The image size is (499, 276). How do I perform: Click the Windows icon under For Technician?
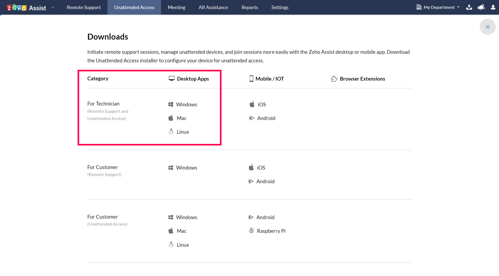(x=171, y=104)
